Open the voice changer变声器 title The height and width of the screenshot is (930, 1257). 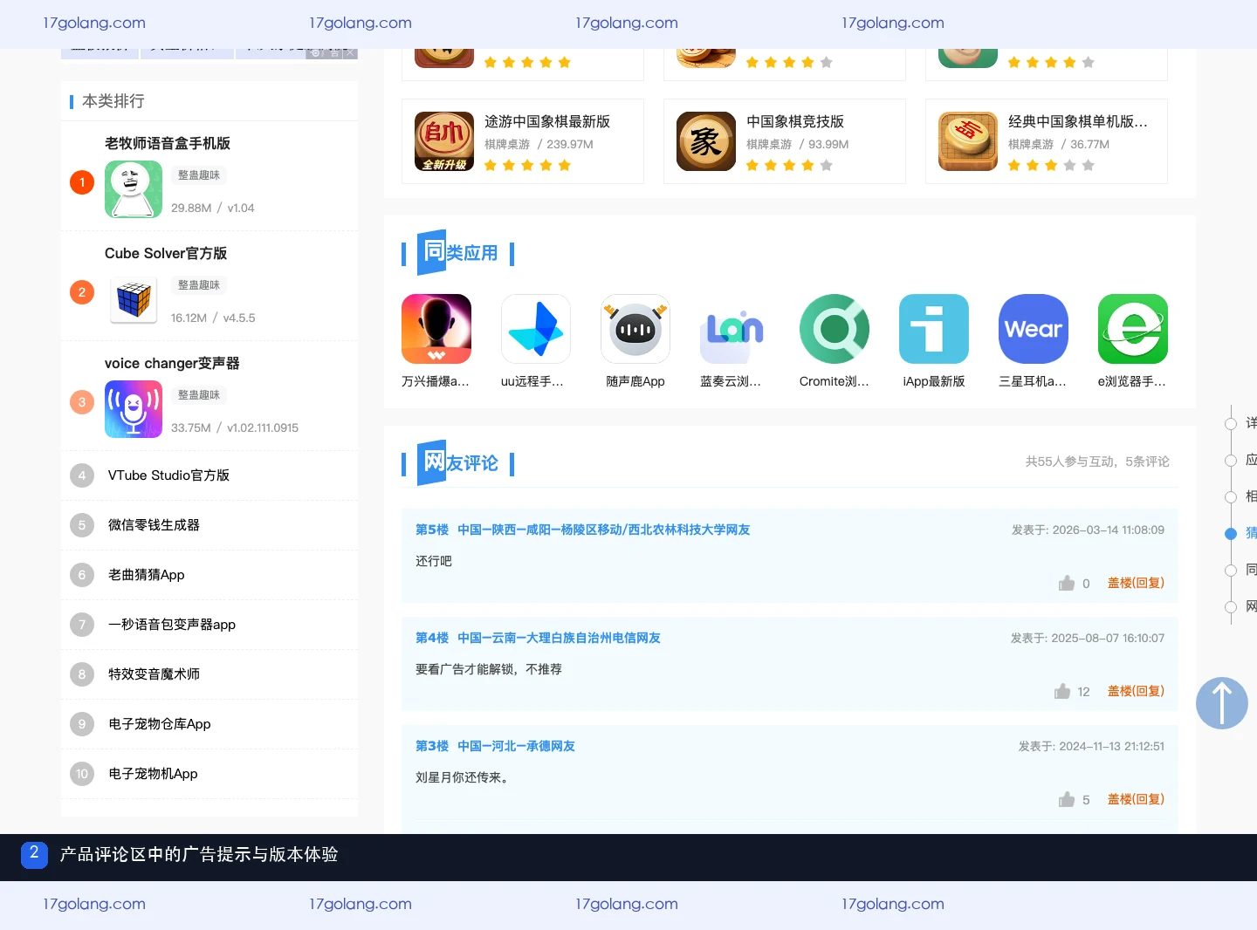click(x=172, y=363)
